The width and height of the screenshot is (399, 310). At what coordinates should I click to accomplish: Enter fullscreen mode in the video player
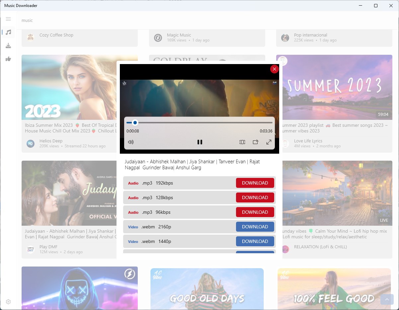click(x=269, y=142)
